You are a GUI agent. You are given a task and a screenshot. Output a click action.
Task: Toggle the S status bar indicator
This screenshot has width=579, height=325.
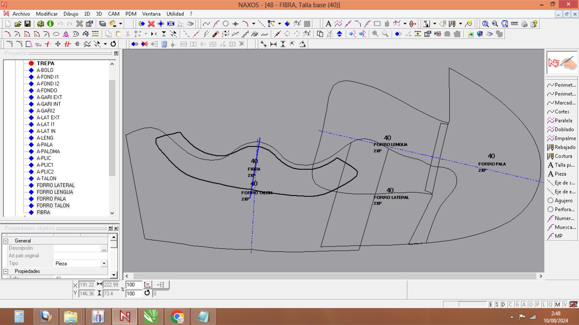pyautogui.click(x=497, y=305)
